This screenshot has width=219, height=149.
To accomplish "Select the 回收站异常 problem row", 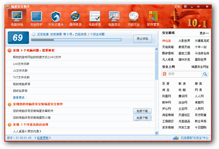I will pos(80,91).
